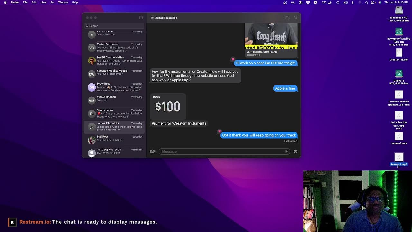Click the menu bar date and time
The image size is (412, 232).
(x=396, y=2)
